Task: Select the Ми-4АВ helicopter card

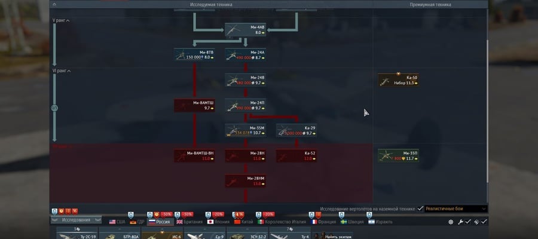Action: tap(245, 30)
